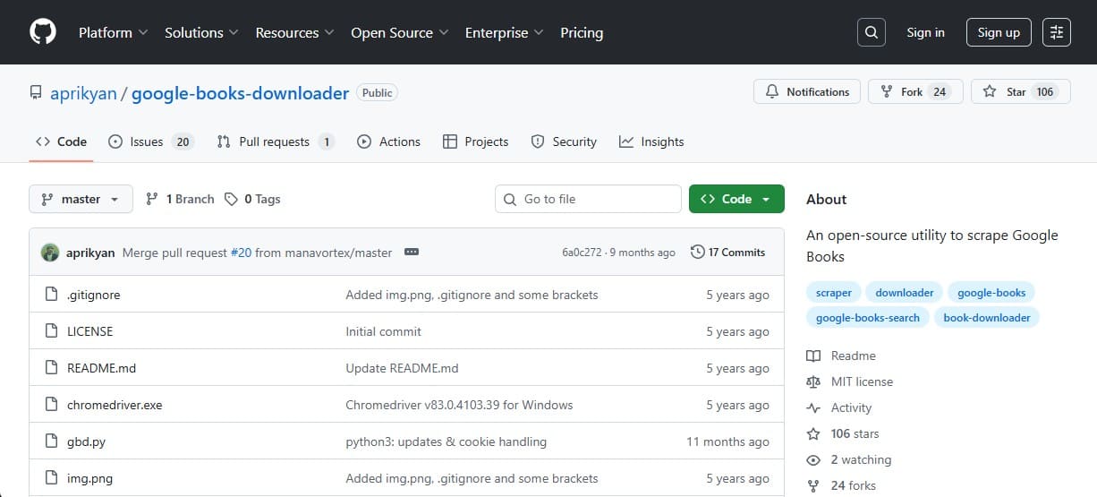
Task: Expand the Platform menu
Action: pyautogui.click(x=113, y=32)
